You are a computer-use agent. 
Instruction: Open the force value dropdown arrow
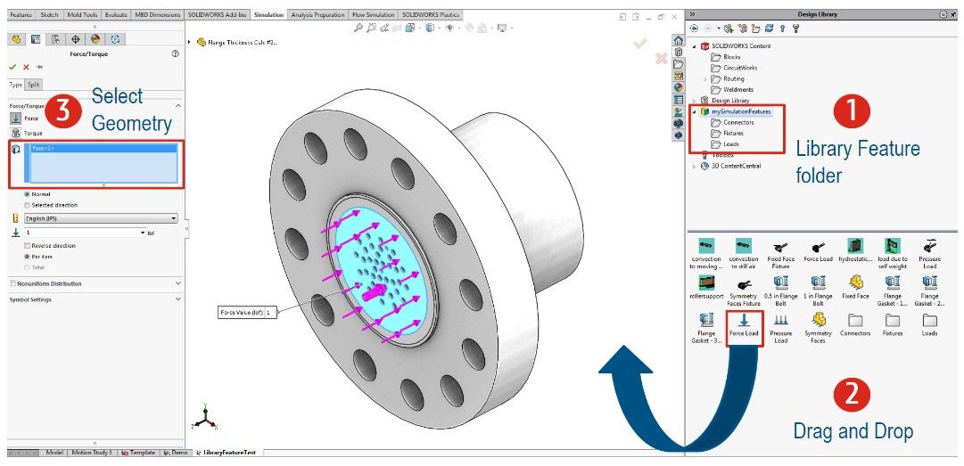pyautogui.click(x=144, y=233)
